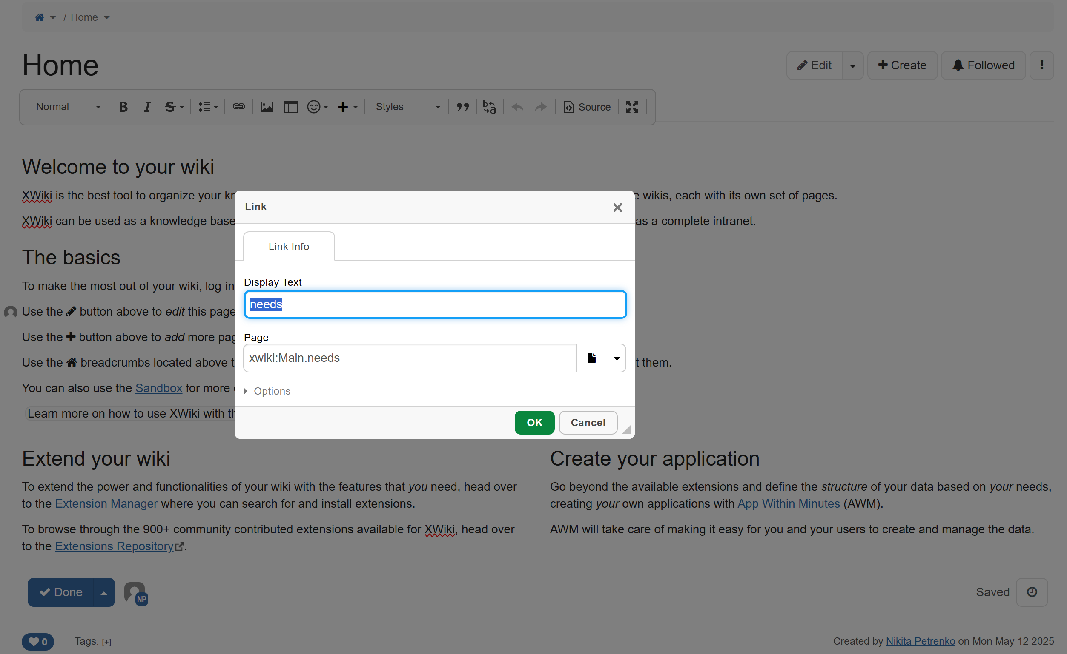Viewport: 1067px width, 654px height.
Task: Click Cancel in the Link dialog
Action: click(x=588, y=423)
